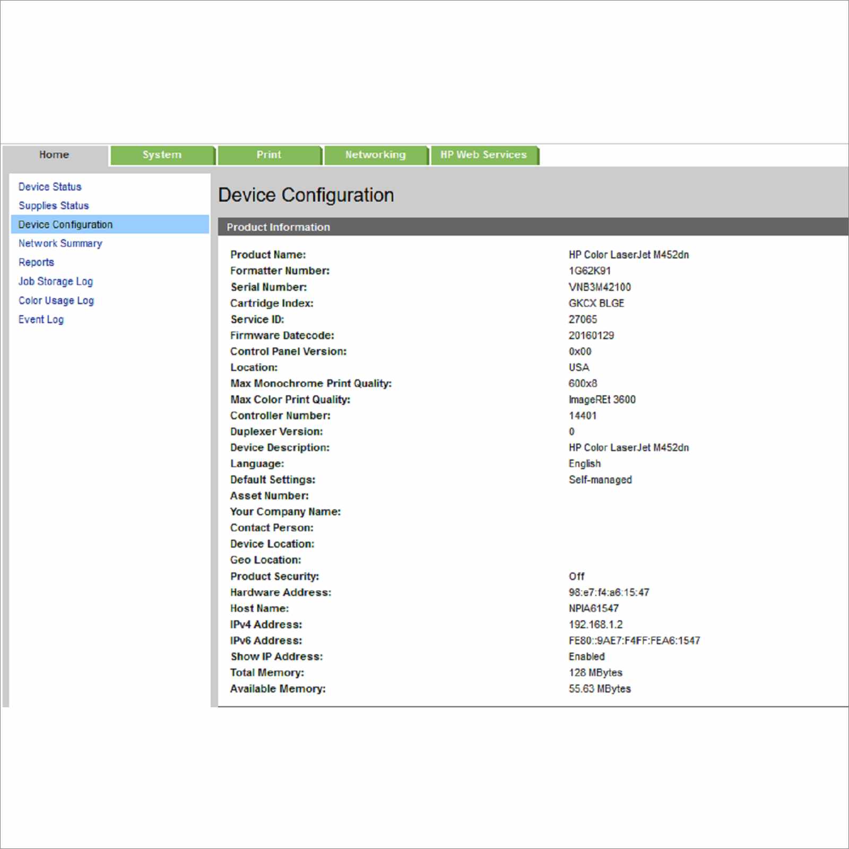Select firmware datecode 20160129
849x849 pixels.
click(591, 335)
